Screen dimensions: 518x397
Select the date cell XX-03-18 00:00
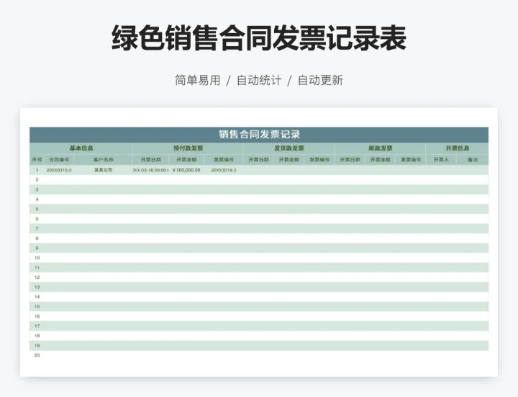pos(150,170)
